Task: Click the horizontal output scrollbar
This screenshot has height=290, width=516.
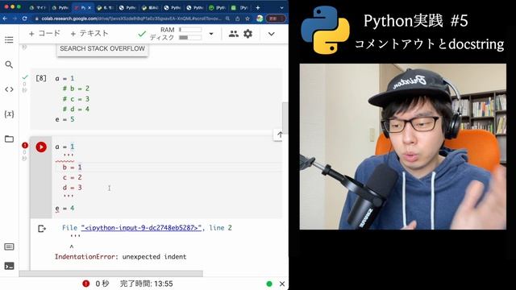Action: [x=111, y=274]
